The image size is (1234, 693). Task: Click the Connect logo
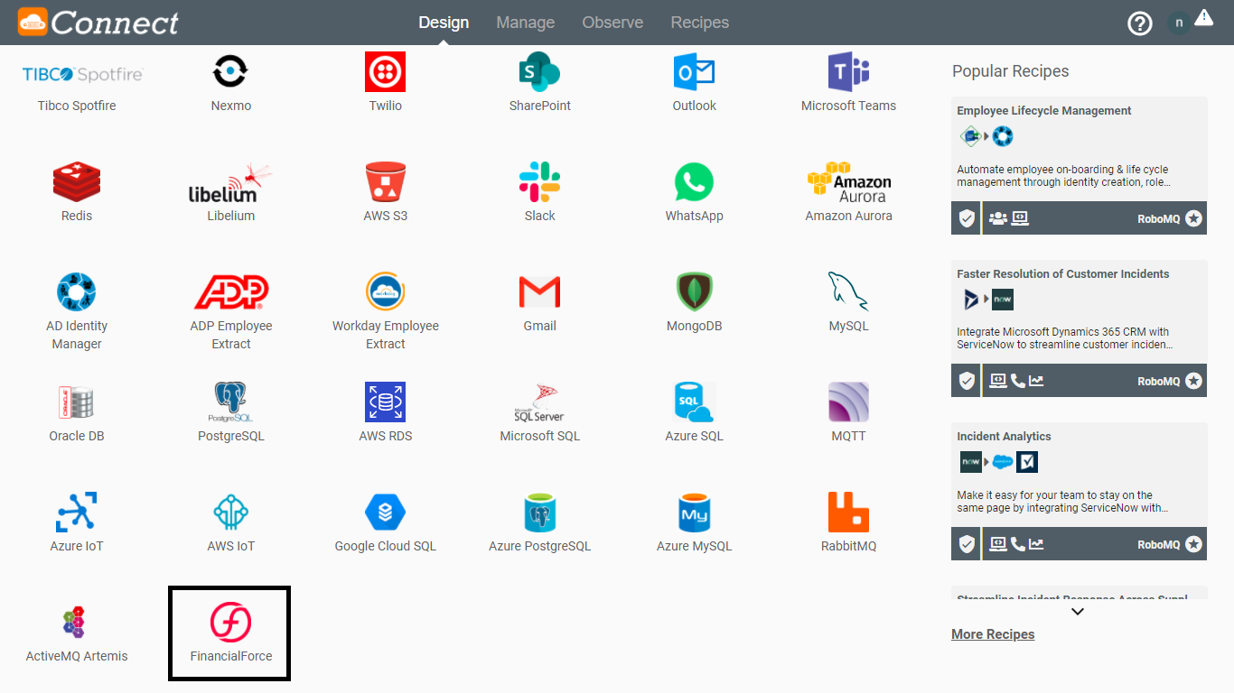click(x=98, y=23)
